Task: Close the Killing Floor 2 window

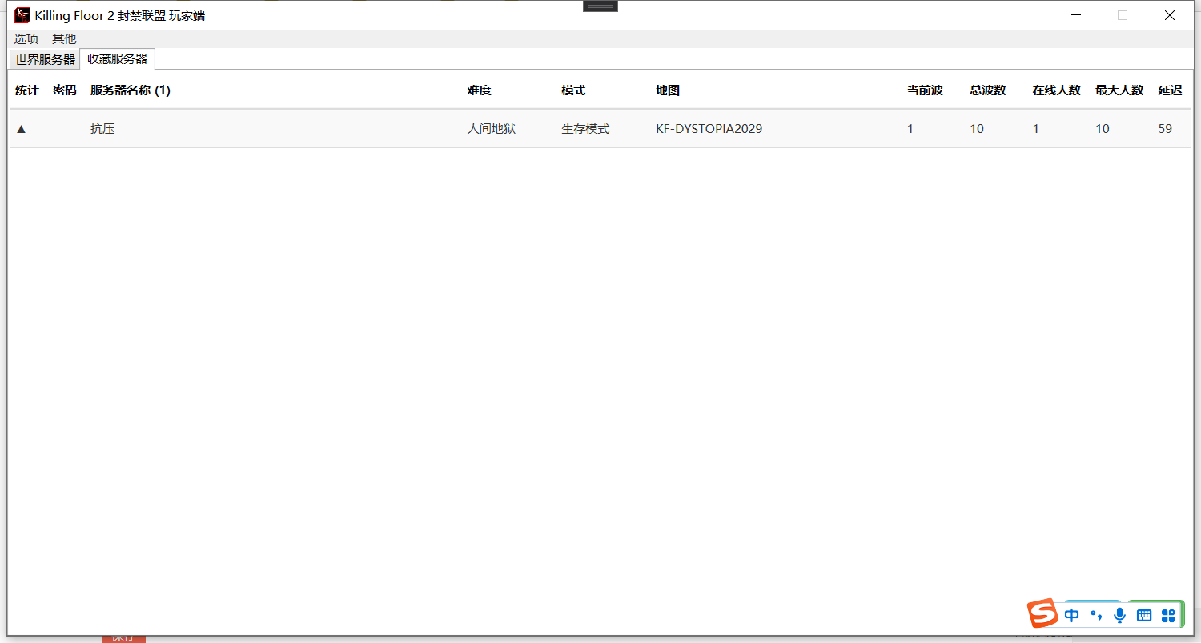Action: (1169, 15)
